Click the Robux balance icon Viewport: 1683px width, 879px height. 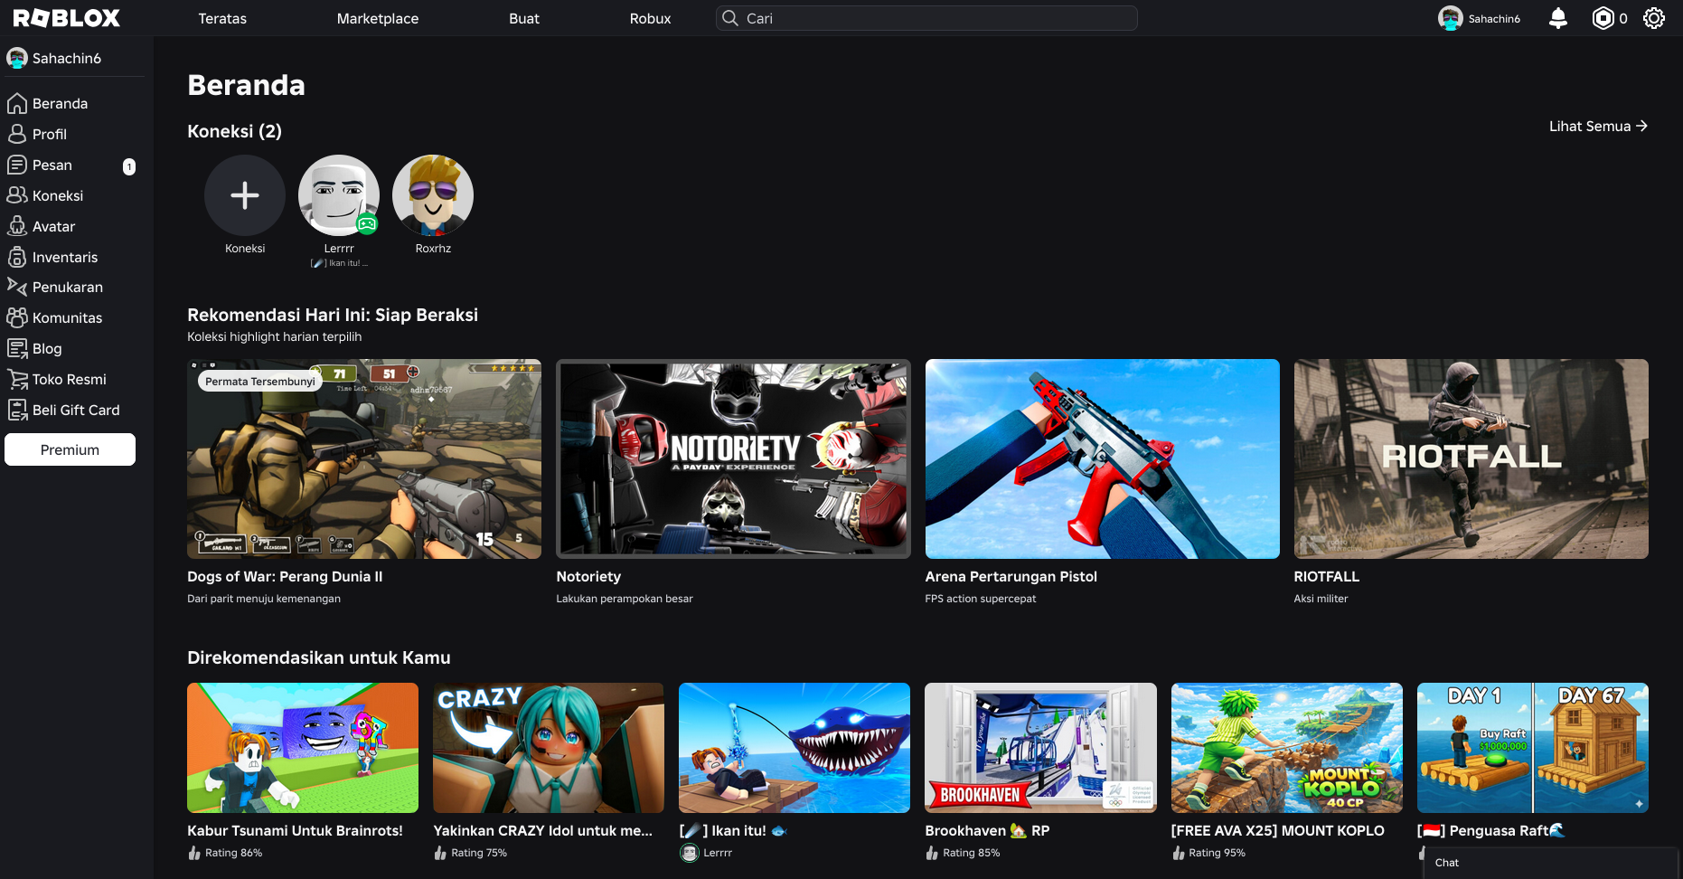(x=1603, y=18)
